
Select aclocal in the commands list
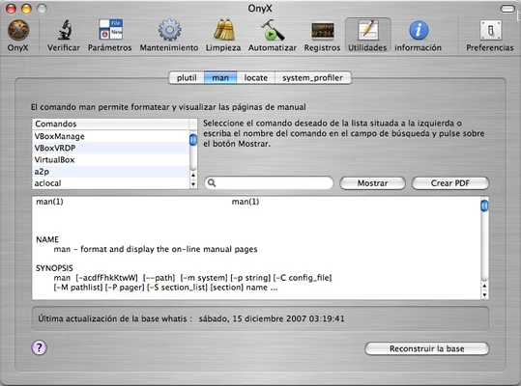pos(110,183)
